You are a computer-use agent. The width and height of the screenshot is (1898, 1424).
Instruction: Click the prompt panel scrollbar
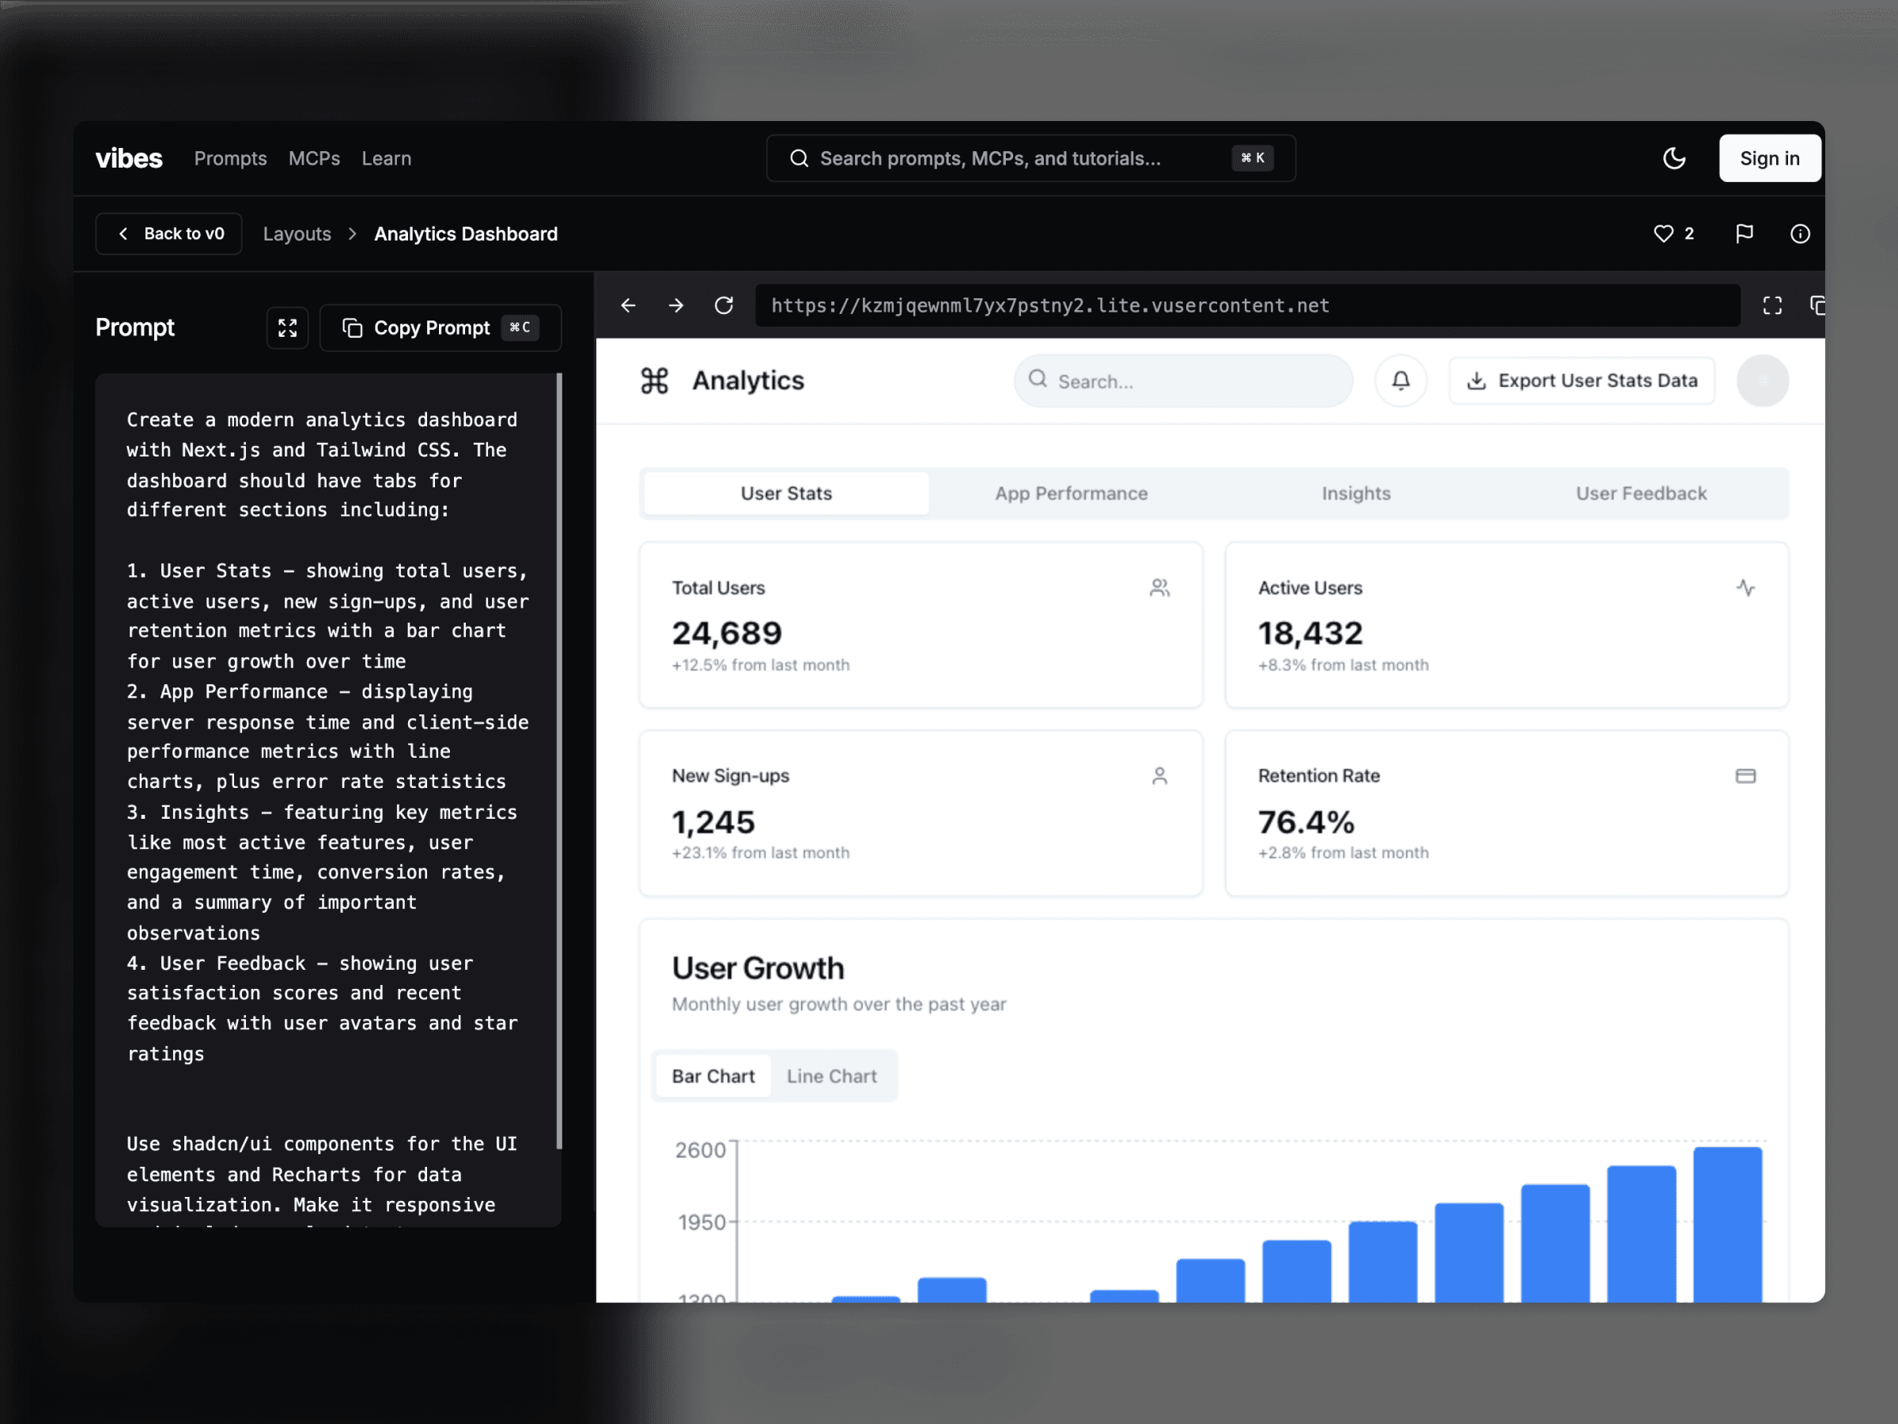pyautogui.click(x=559, y=759)
